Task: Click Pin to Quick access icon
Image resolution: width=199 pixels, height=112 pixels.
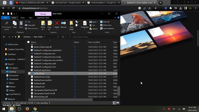Action: (x=7, y=23)
